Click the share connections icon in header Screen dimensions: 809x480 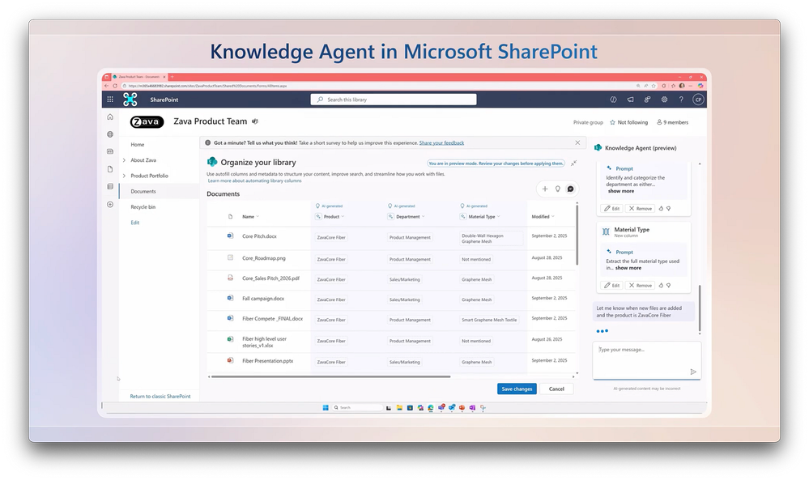pyautogui.click(x=647, y=100)
